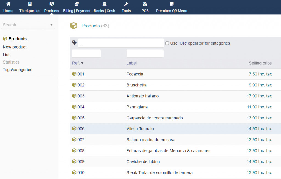This screenshot has width=281, height=179.
Task: Sort the table by Label column
Action: 131,63
